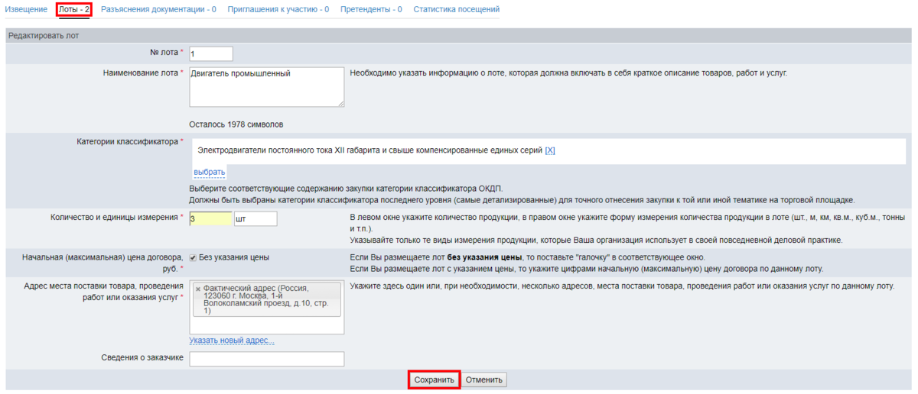The height and width of the screenshot is (394, 918).
Task: Click the Сведения о заказчике input field
Action: [x=266, y=359]
